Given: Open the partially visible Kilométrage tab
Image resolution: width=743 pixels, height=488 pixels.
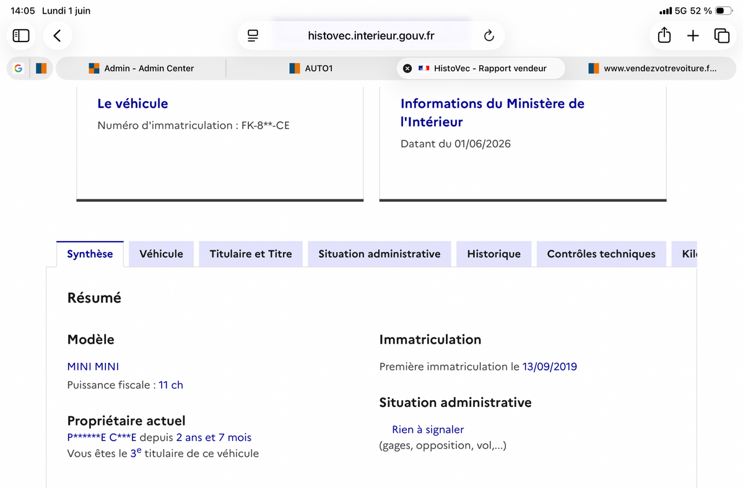Looking at the screenshot, I should 684,254.
